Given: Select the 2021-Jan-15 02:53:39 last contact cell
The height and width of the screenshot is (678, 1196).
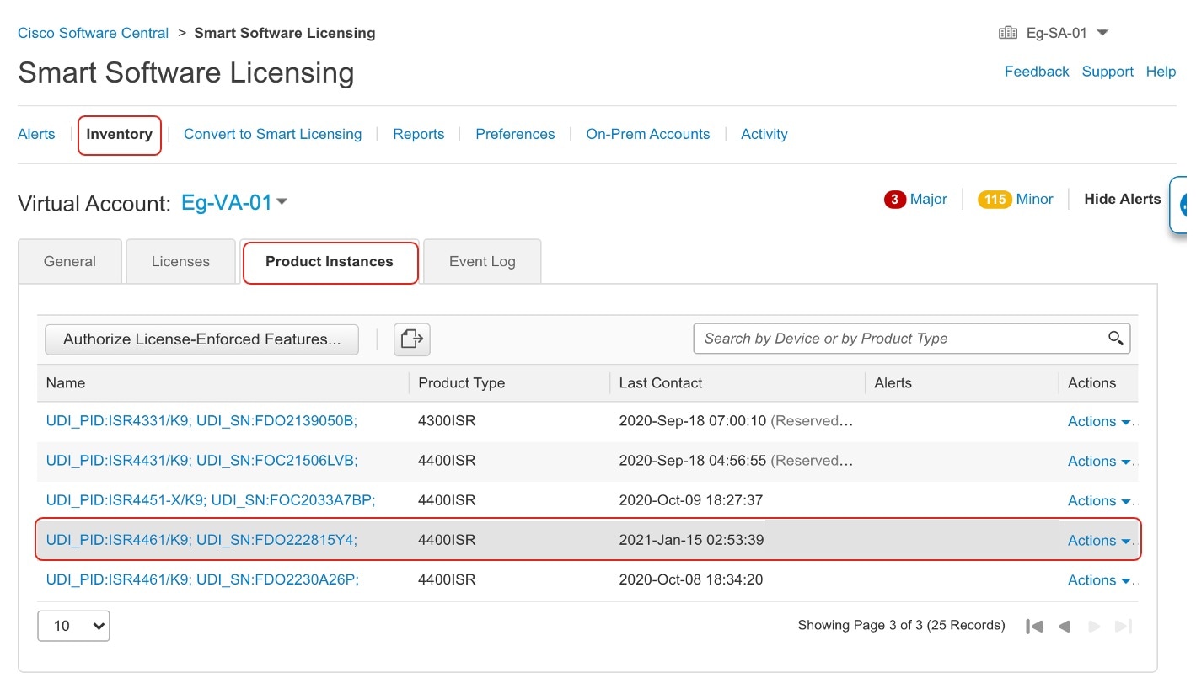Looking at the screenshot, I should (x=692, y=540).
